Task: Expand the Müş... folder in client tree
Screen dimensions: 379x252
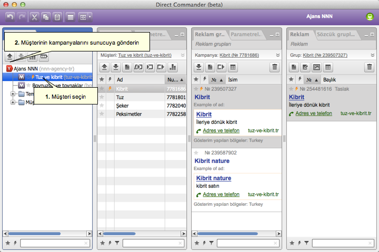Action: (13, 102)
